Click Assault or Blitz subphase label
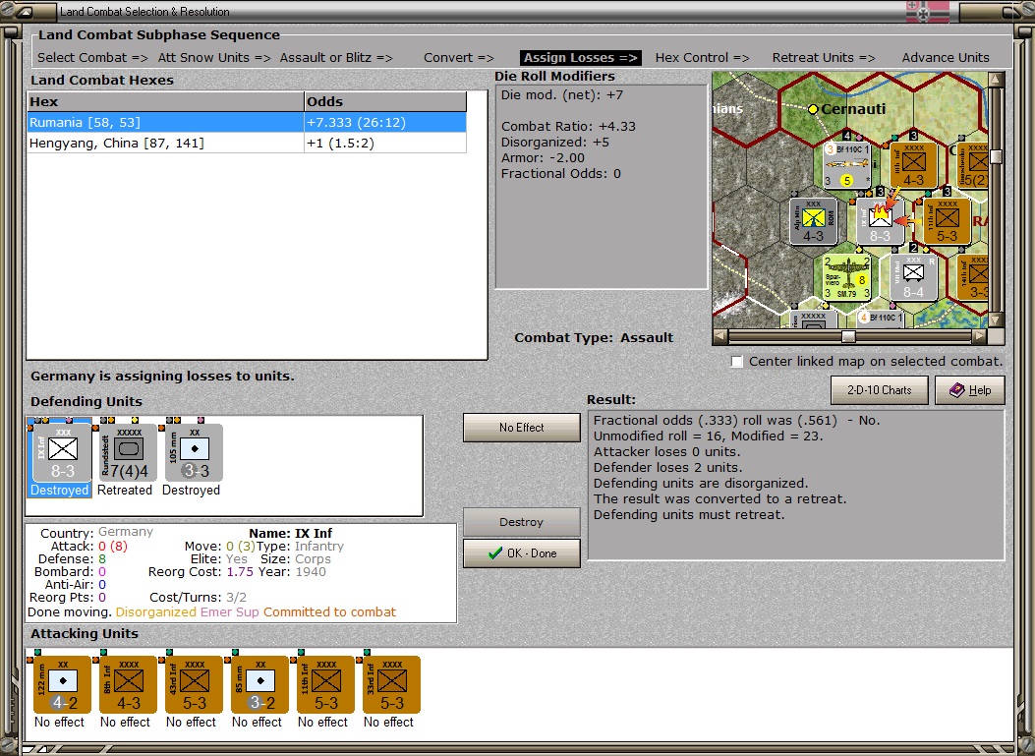The height and width of the screenshot is (756, 1035). pyautogui.click(x=336, y=57)
